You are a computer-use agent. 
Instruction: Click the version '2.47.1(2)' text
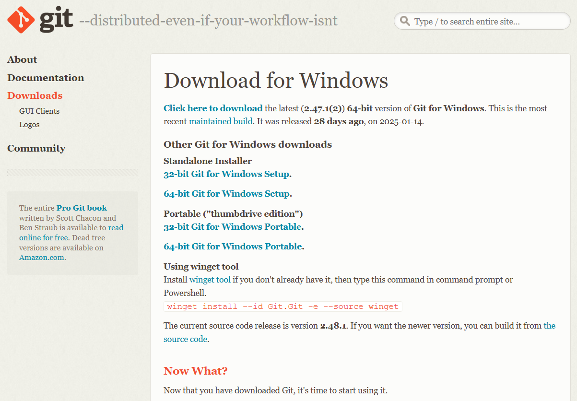click(x=323, y=108)
